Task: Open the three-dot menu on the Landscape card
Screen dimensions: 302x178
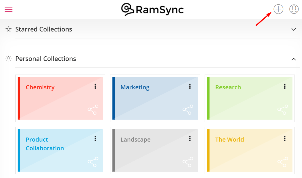Action: point(190,138)
